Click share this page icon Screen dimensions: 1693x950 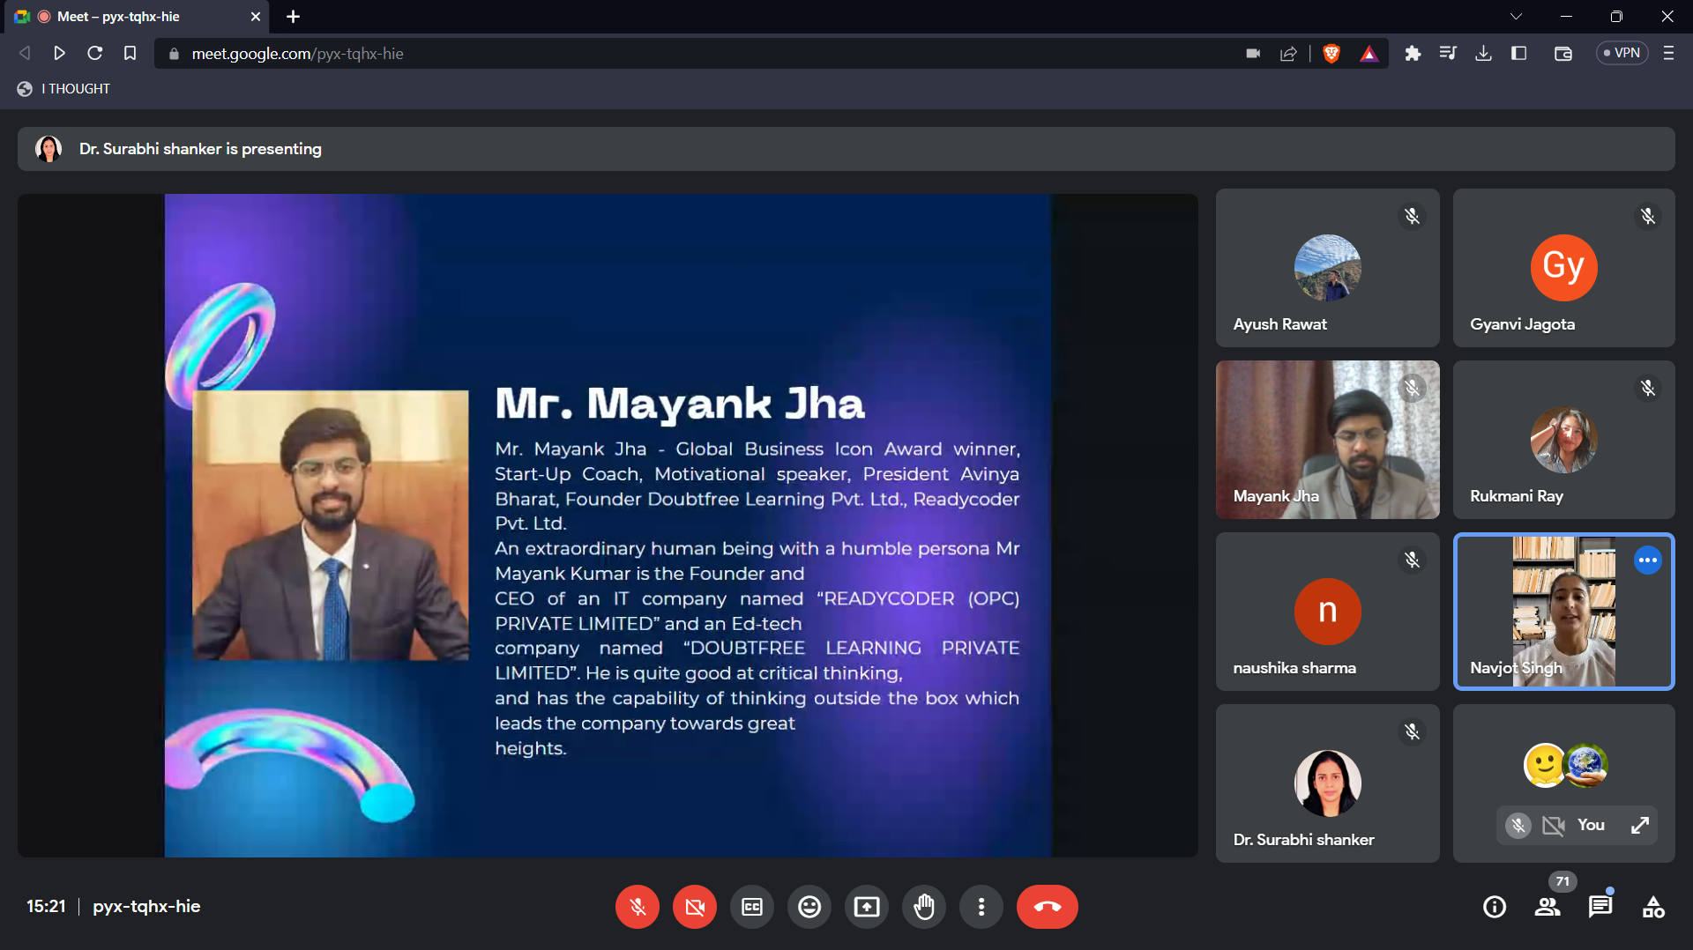pyautogui.click(x=1288, y=54)
